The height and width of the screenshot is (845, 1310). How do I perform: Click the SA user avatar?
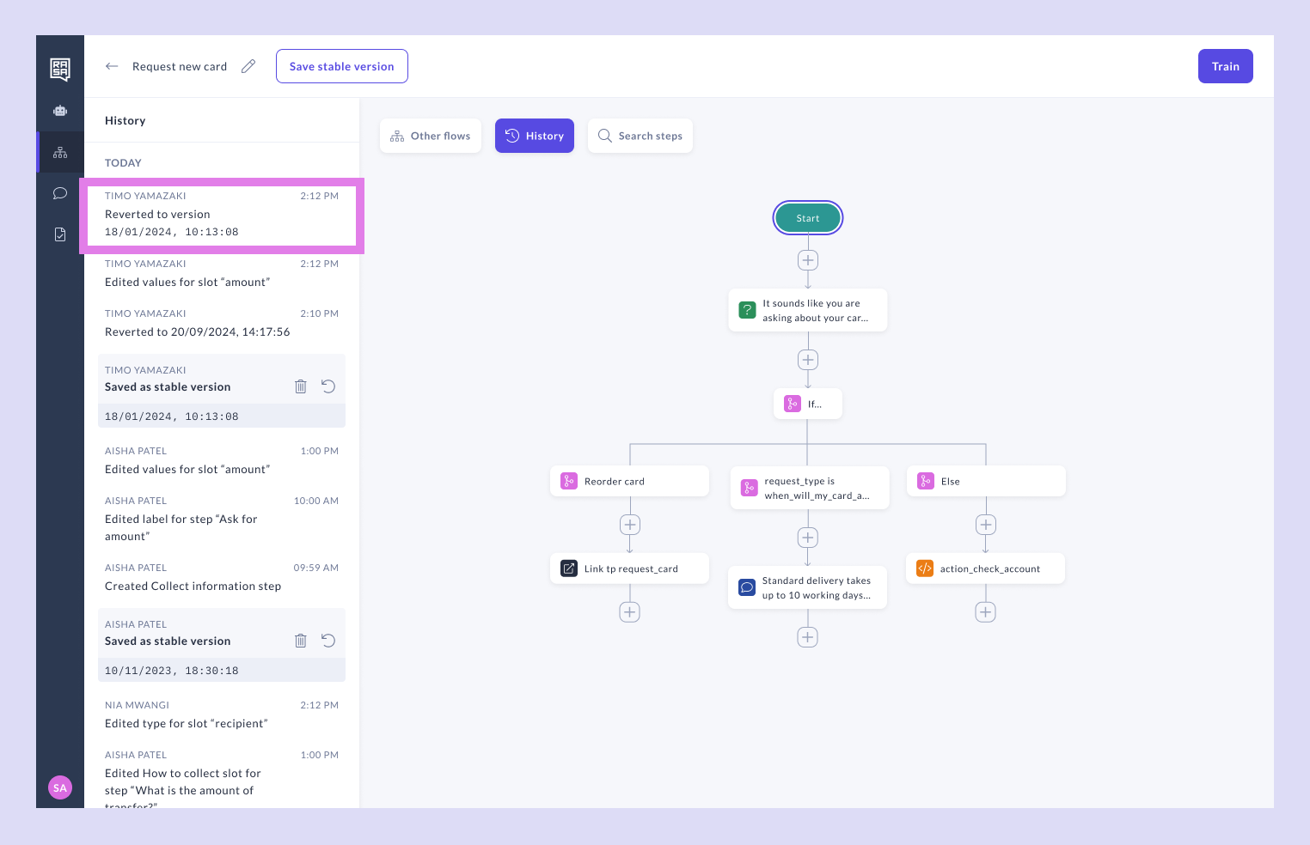click(60, 787)
